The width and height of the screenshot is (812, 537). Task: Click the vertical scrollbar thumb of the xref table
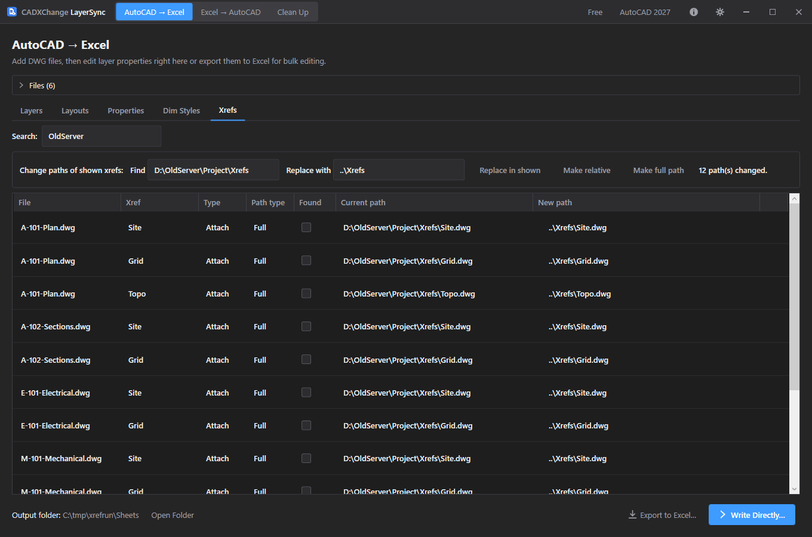(794, 297)
